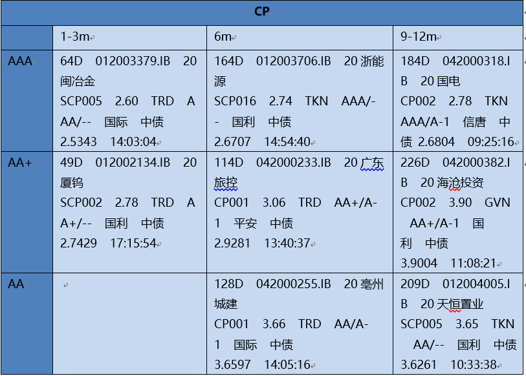Click bond code 042000233.IB
This screenshot has height=376, width=526.
[294, 163]
